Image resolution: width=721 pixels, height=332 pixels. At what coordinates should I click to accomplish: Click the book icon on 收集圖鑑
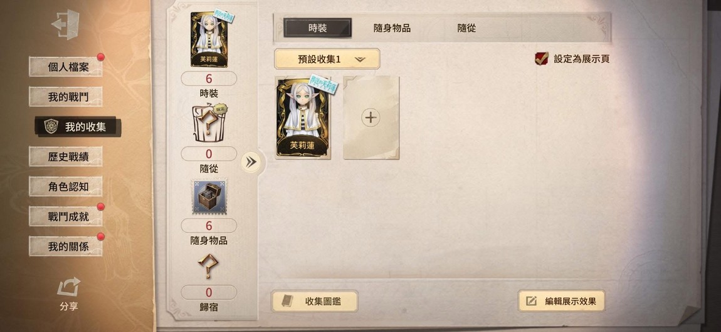287,301
